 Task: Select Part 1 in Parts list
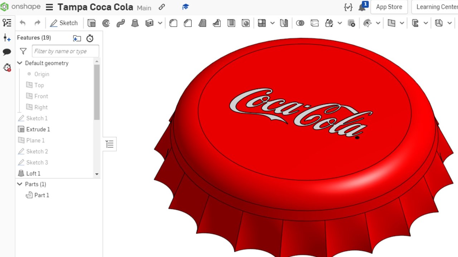[x=42, y=195]
